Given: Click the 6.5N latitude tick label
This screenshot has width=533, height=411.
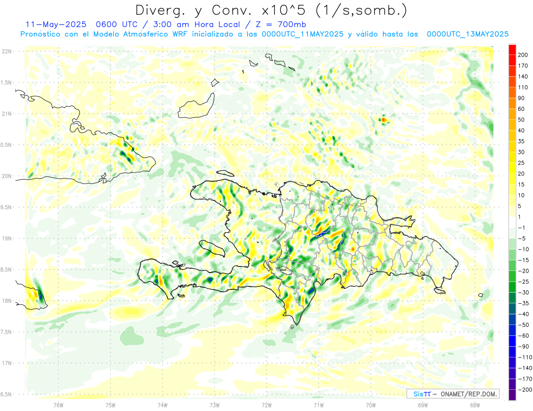Looking at the screenshot, I should click(x=6, y=394).
